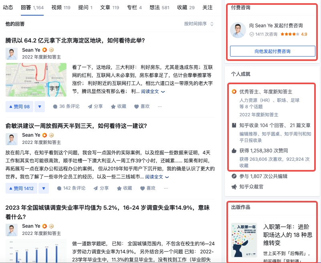Open the 动态 tab

8,8
